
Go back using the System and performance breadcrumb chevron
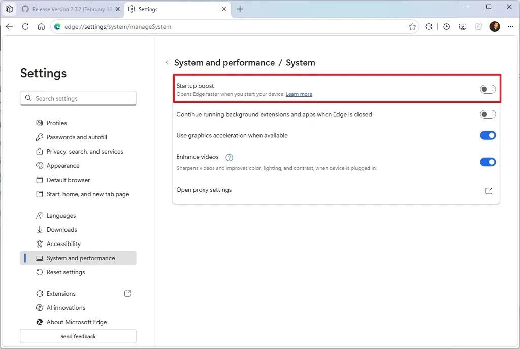point(167,62)
